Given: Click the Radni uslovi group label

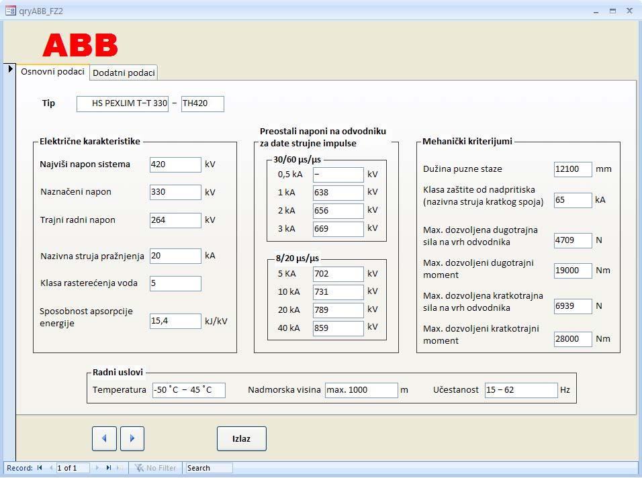Looking at the screenshot, I should 118,373.
